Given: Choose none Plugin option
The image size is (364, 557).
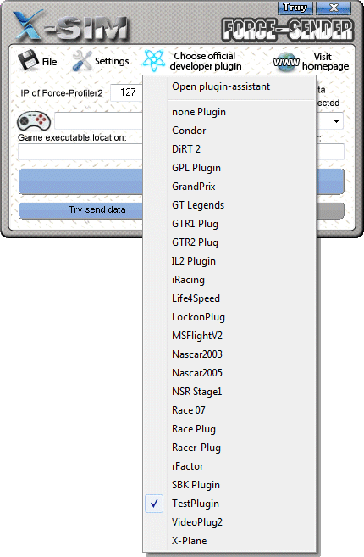Looking at the screenshot, I should click(229, 112).
